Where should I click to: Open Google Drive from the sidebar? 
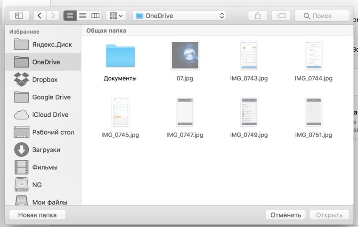[x=43, y=97]
